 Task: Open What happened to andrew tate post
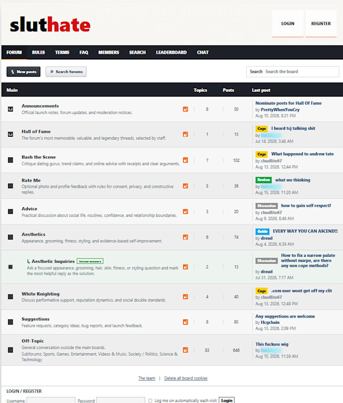pos(302,154)
